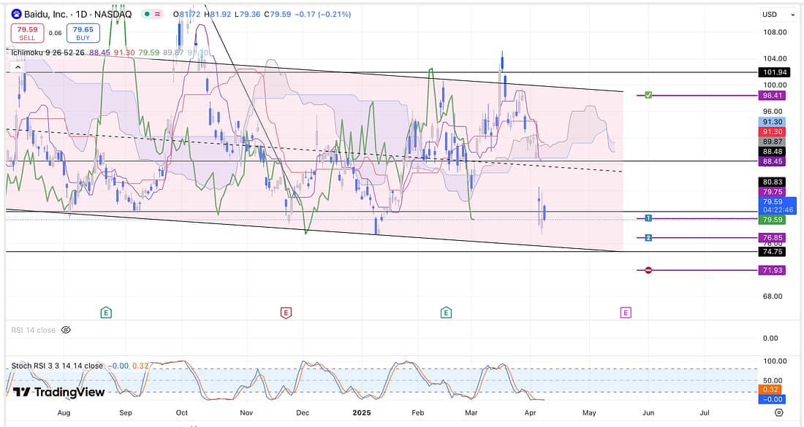Open chart settings gear at bottom right
The image size is (804, 427).
point(779,412)
